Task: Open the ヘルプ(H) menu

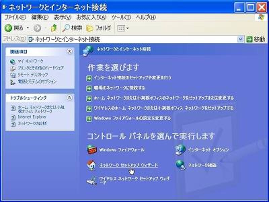Action: (146, 18)
